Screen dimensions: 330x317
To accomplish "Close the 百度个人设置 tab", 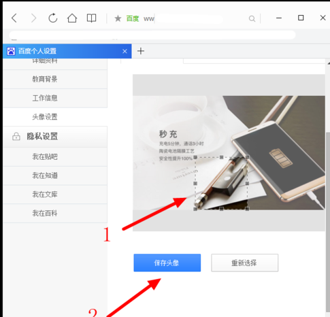I will point(125,52).
